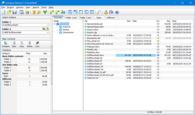The width and height of the screenshot is (195, 115).
Task: Switch to the Same tab
Action: (x=99, y=17)
